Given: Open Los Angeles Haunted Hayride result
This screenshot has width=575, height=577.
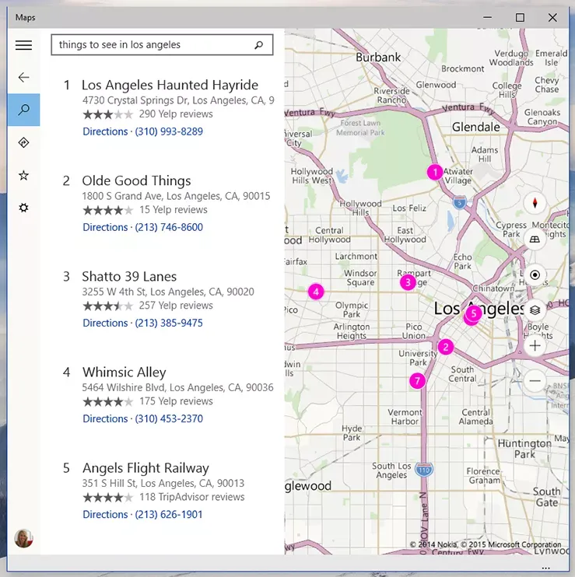Looking at the screenshot, I should point(170,85).
